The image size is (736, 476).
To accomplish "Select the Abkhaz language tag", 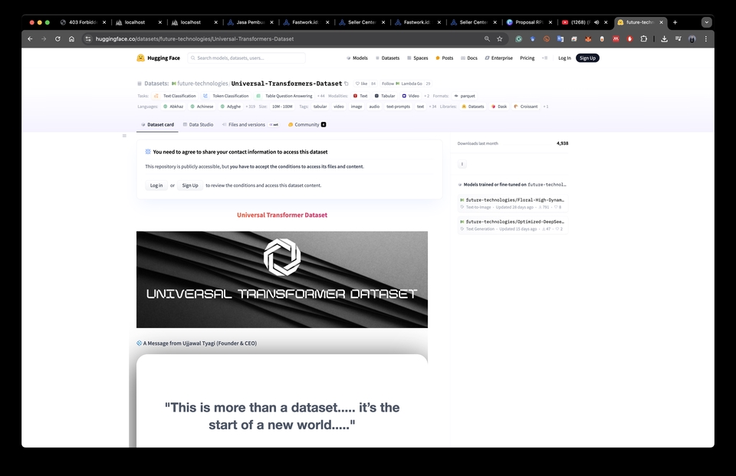I will click(x=173, y=107).
